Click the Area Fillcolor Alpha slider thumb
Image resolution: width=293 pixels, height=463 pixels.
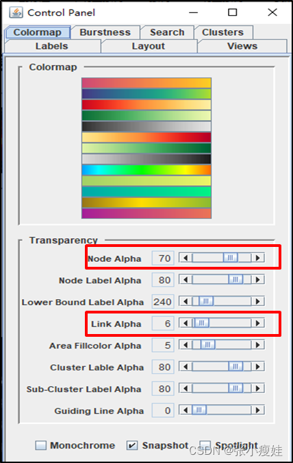[x=208, y=344]
